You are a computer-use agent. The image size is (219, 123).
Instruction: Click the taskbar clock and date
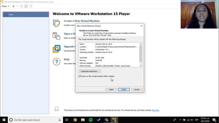205,120
